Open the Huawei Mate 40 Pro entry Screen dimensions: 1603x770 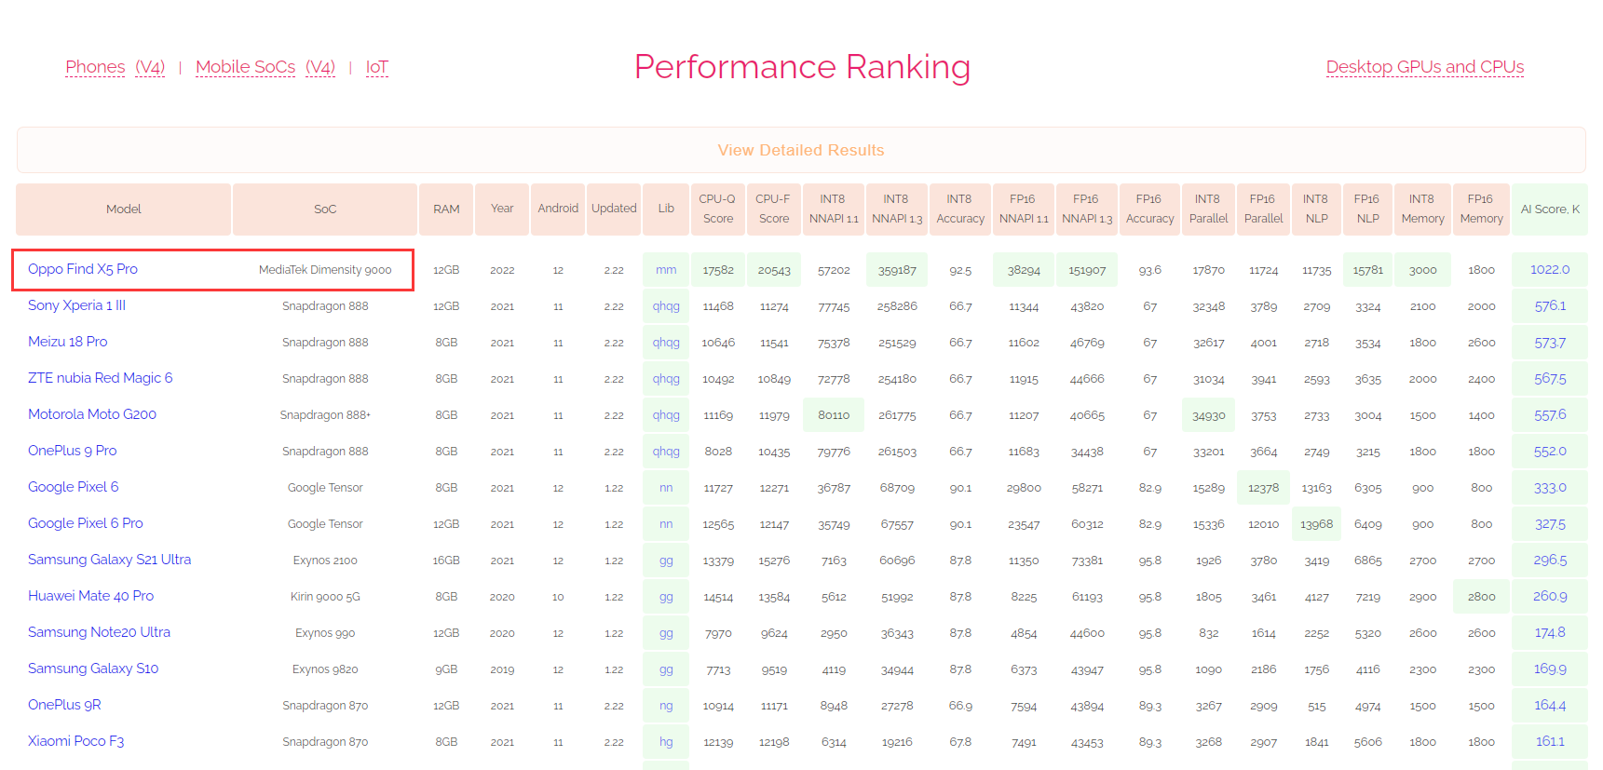tap(90, 596)
